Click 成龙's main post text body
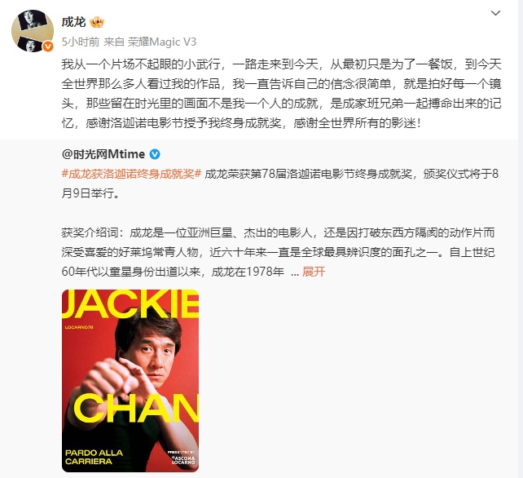The image size is (523, 478). [281, 94]
